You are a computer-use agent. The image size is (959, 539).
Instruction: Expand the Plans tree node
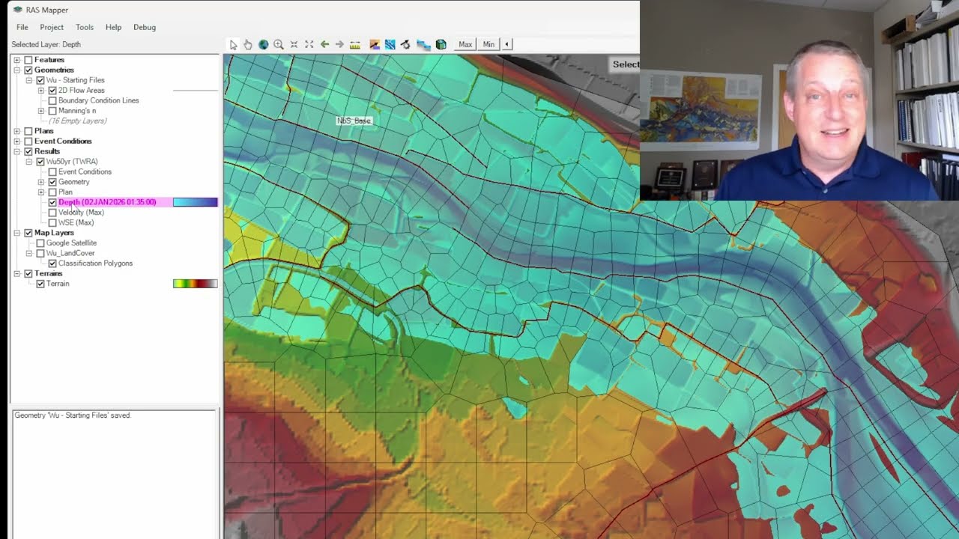pos(17,131)
